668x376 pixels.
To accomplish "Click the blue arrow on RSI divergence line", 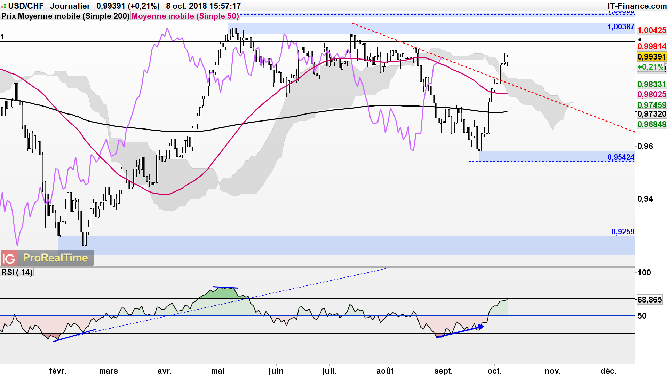I will pos(480,327).
